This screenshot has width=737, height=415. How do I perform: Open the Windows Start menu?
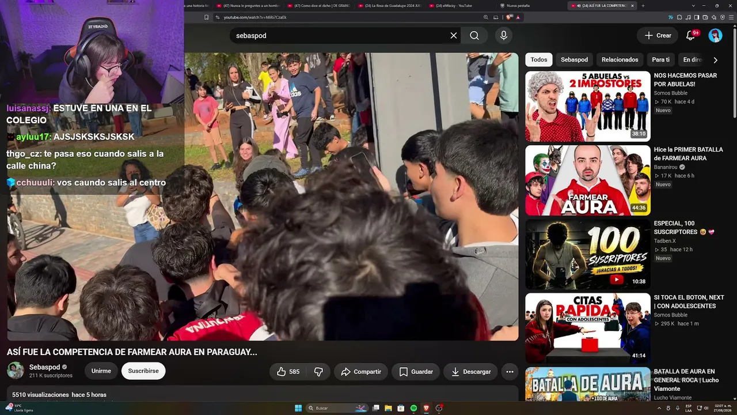click(x=298, y=408)
